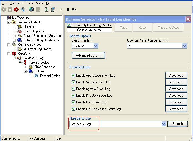
Task: Click the Actions blue globe icon
Action: [31, 71]
